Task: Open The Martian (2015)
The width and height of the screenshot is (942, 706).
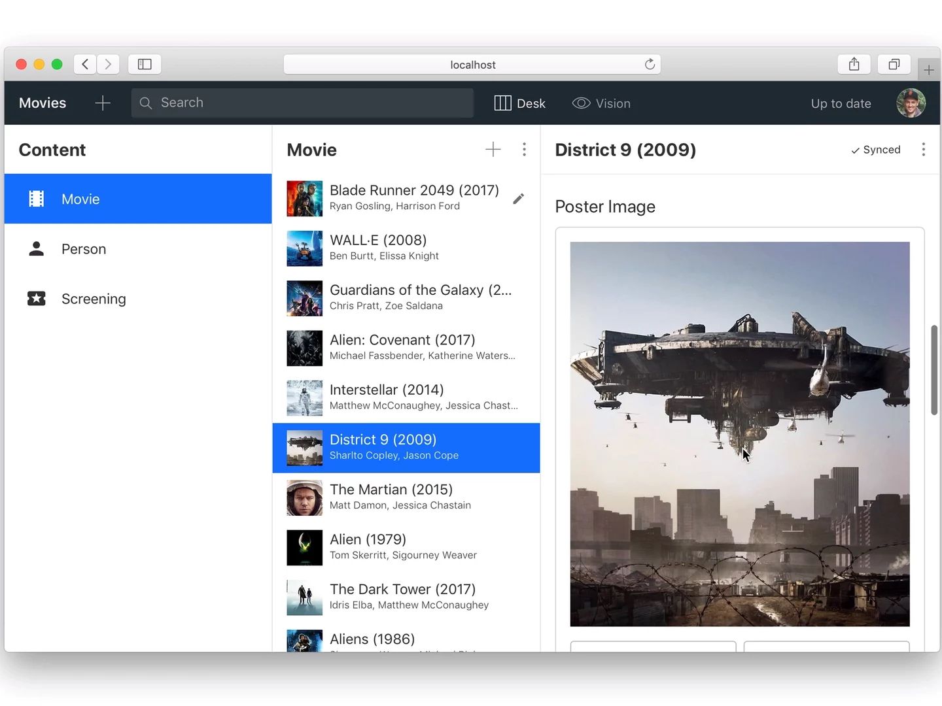Action: click(x=406, y=497)
